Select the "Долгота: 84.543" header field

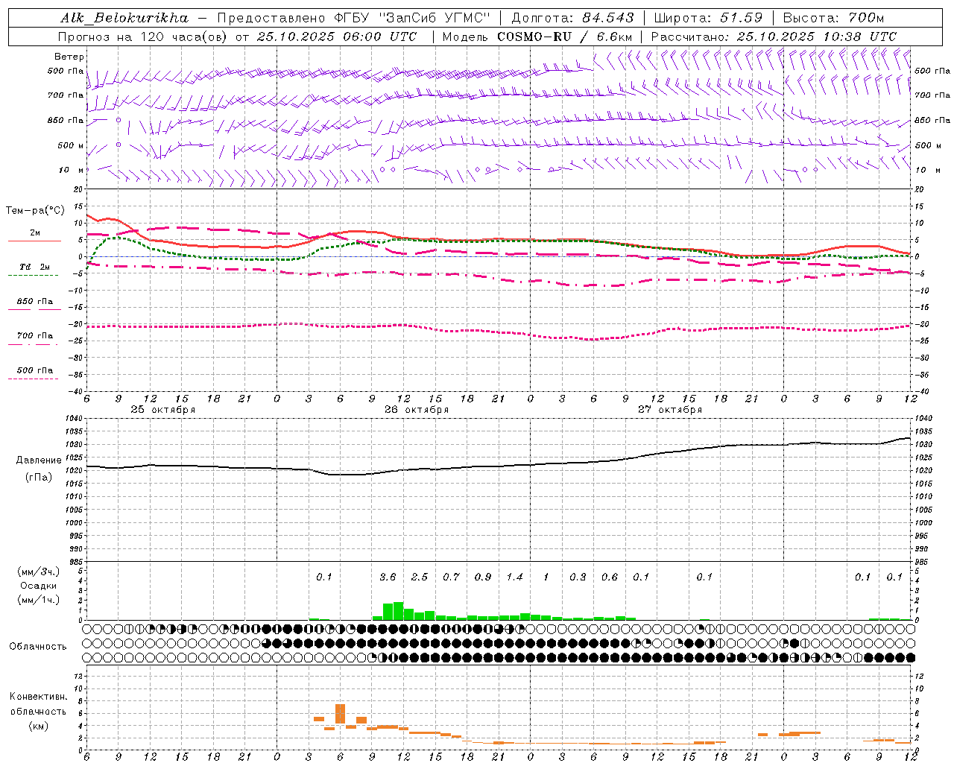[x=573, y=17]
